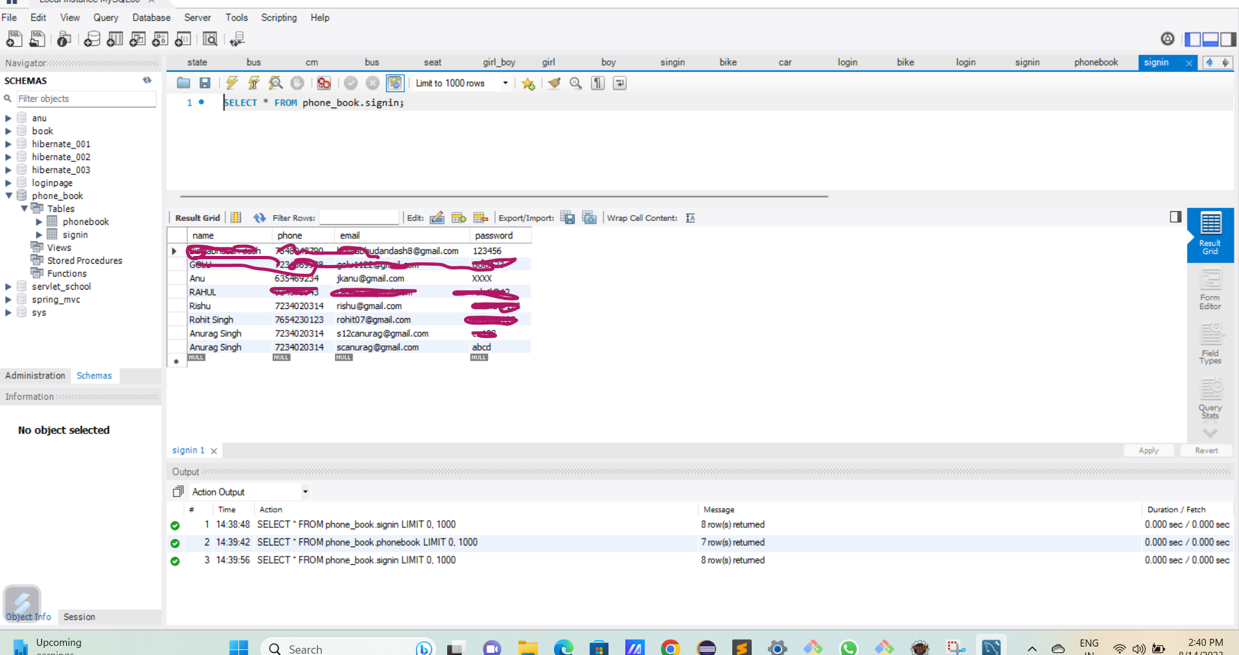
Task: Beautify the SQL with the broom icon
Action: pyautogui.click(x=553, y=83)
